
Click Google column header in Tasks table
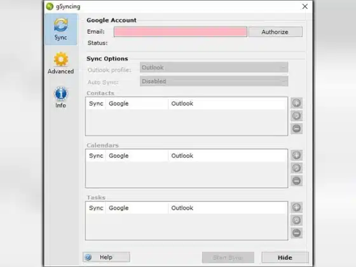pyautogui.click(x=137, y=208)
